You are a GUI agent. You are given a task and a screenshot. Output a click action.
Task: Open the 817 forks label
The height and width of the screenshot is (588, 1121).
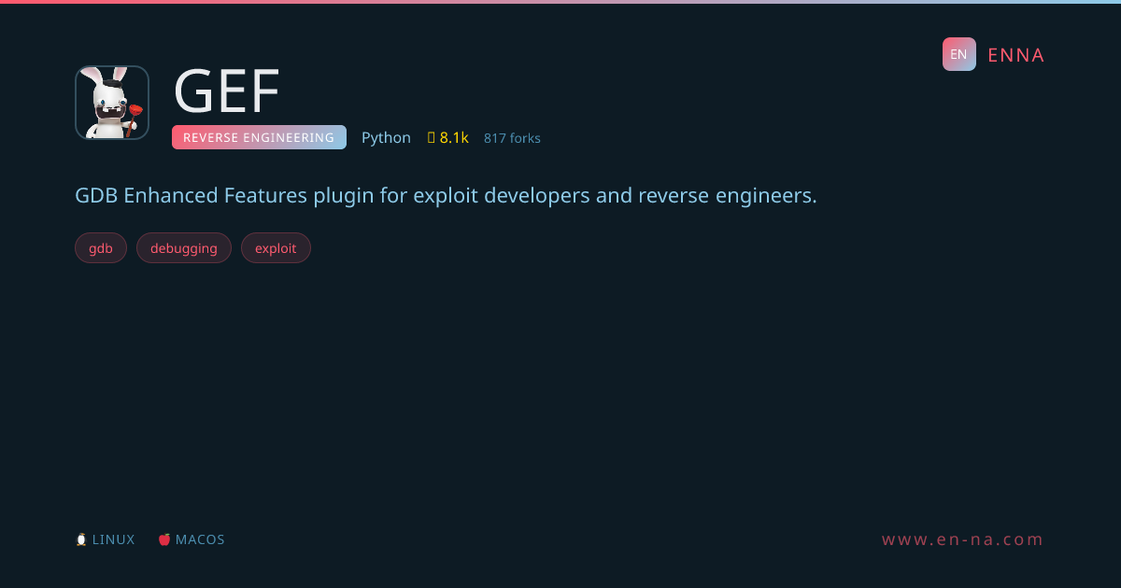512,138
